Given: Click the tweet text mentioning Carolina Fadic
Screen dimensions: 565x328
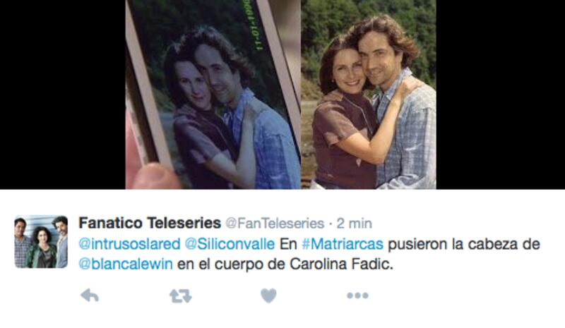Looking at the screenshot, I should pos(309,254).
